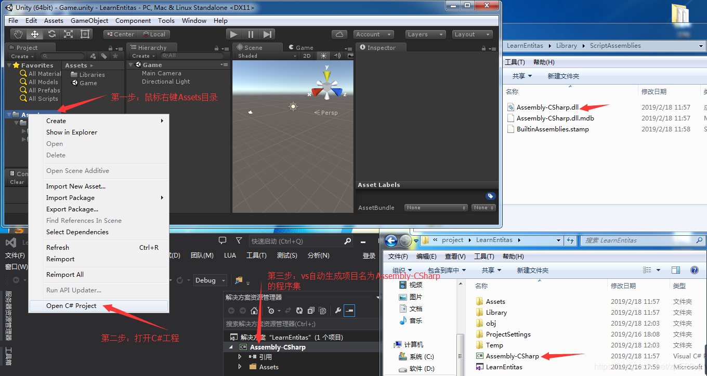Toggle the Inspector panel lock icon
Image resolution: width=707 pixels, height=376 pixels.
(x=484, y=48)
